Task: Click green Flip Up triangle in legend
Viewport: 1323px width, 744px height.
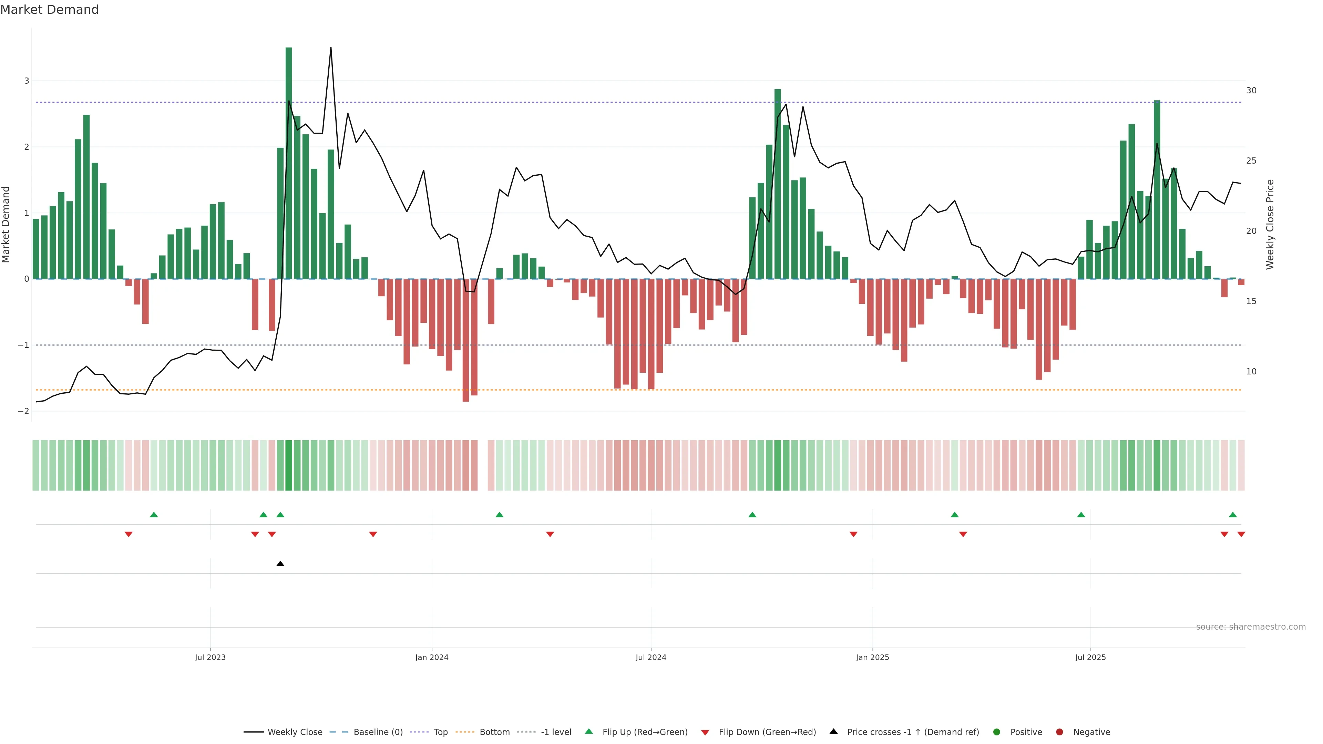Action: pos(589,732)
